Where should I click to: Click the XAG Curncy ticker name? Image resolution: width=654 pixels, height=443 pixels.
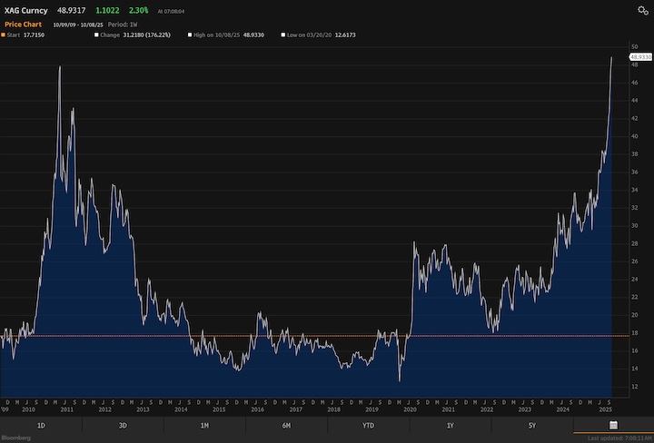[x=25, y=10]
